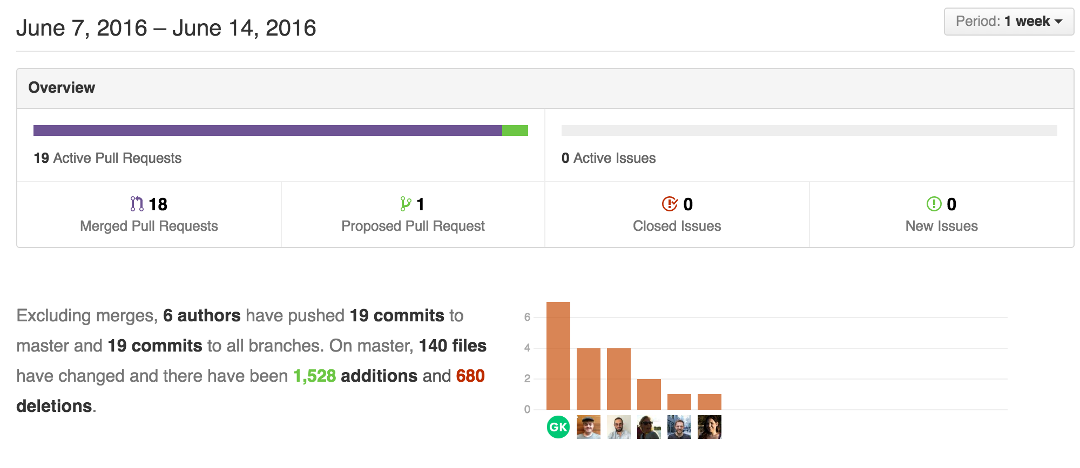Open the Merged Pull Requests link
1080x468 pixels.
[x=148, y=226]
